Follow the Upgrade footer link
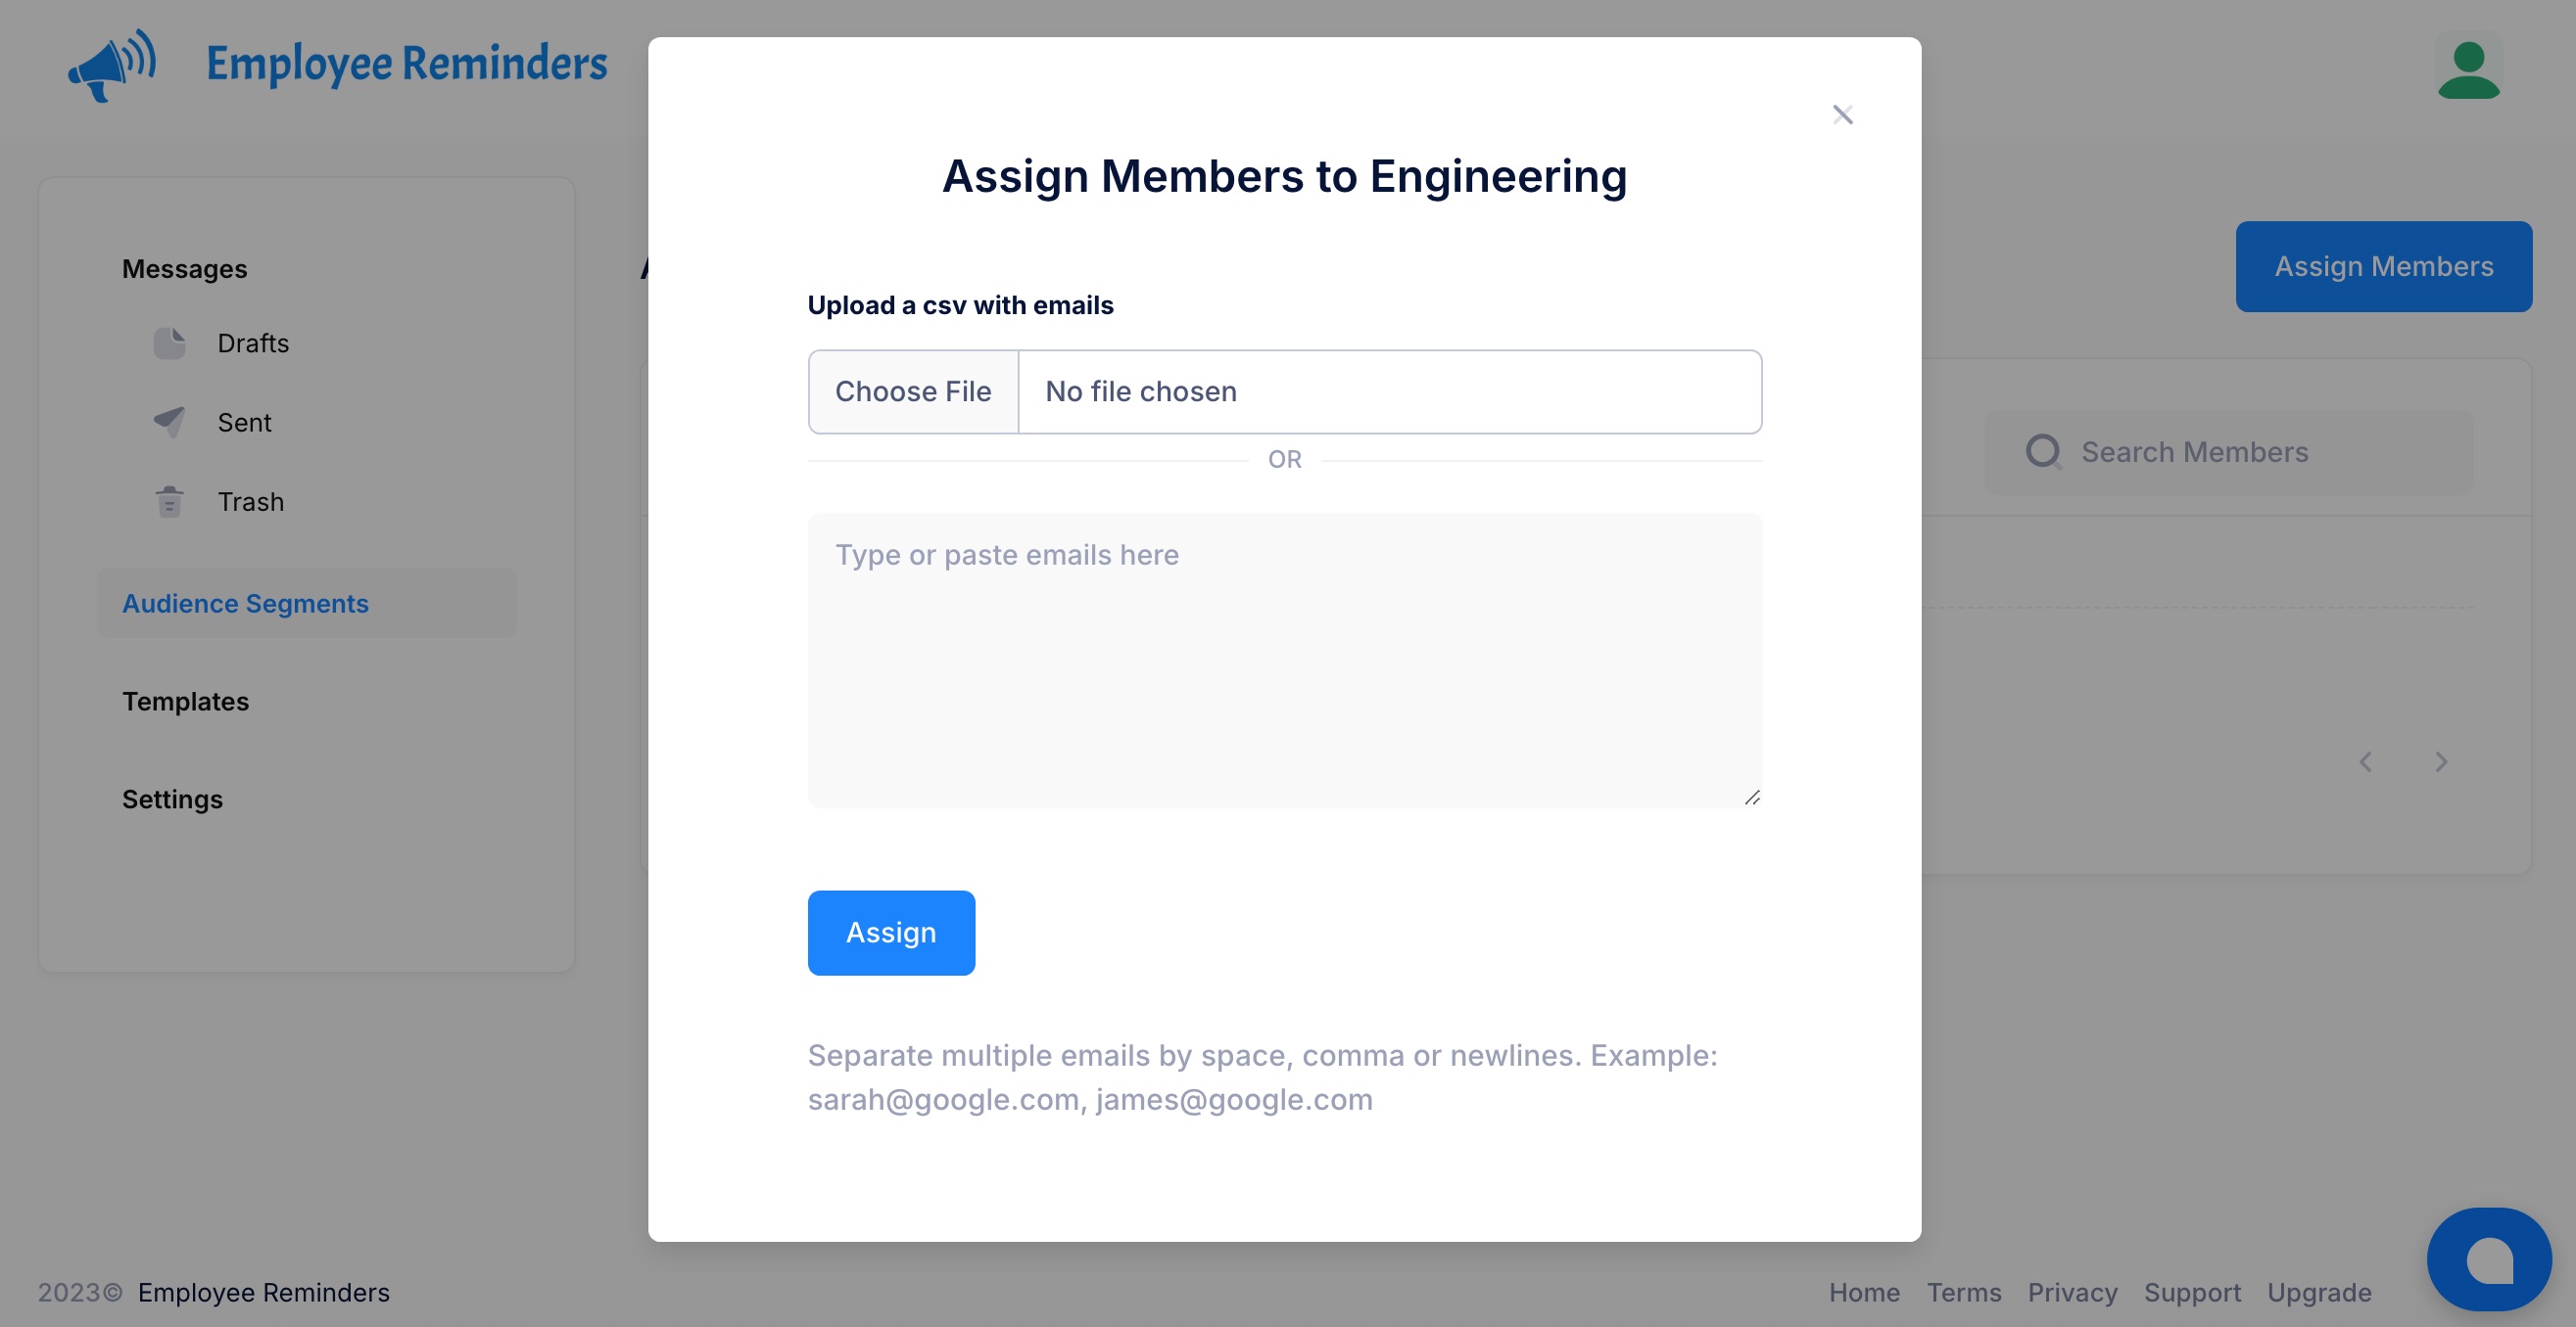This screenshot has width=2576, height=1327. [x=2318, y=1292]
